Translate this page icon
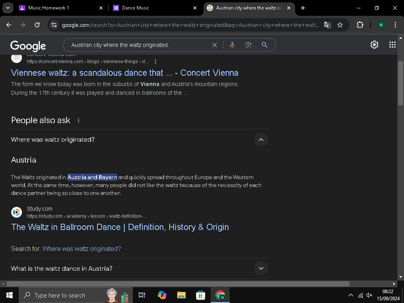 pyautogui.click(x=327, y=25)
